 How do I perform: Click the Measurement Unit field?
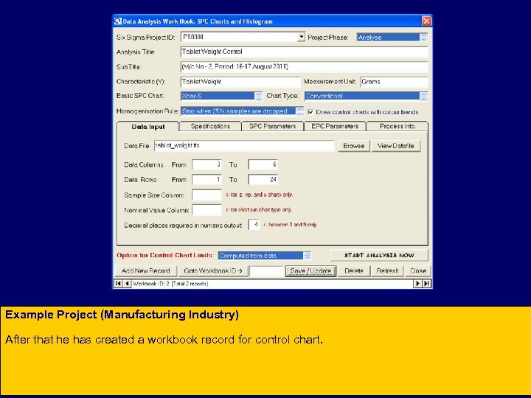(x=394, y=82)
